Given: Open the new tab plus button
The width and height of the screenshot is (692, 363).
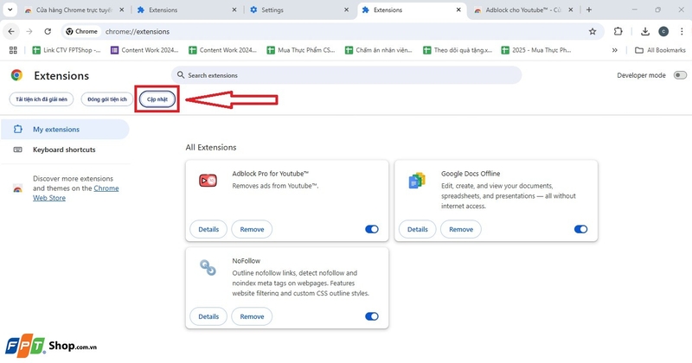Looking at the screenshot, I should (x=589, y=10).
